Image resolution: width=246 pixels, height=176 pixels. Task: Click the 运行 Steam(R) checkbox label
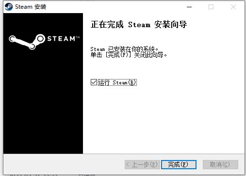pos(117,82)
